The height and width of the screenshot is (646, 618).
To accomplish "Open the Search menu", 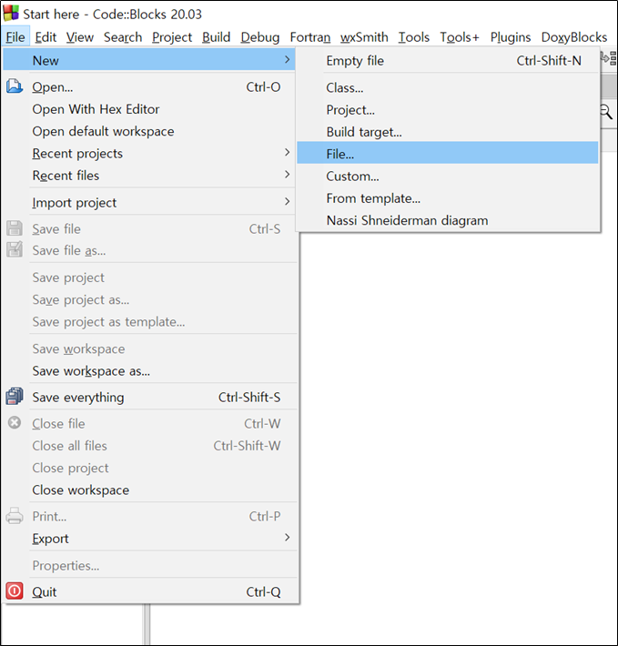I will point(123,37).
